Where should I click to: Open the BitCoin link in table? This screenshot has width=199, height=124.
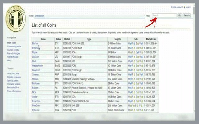pos(35,44)
